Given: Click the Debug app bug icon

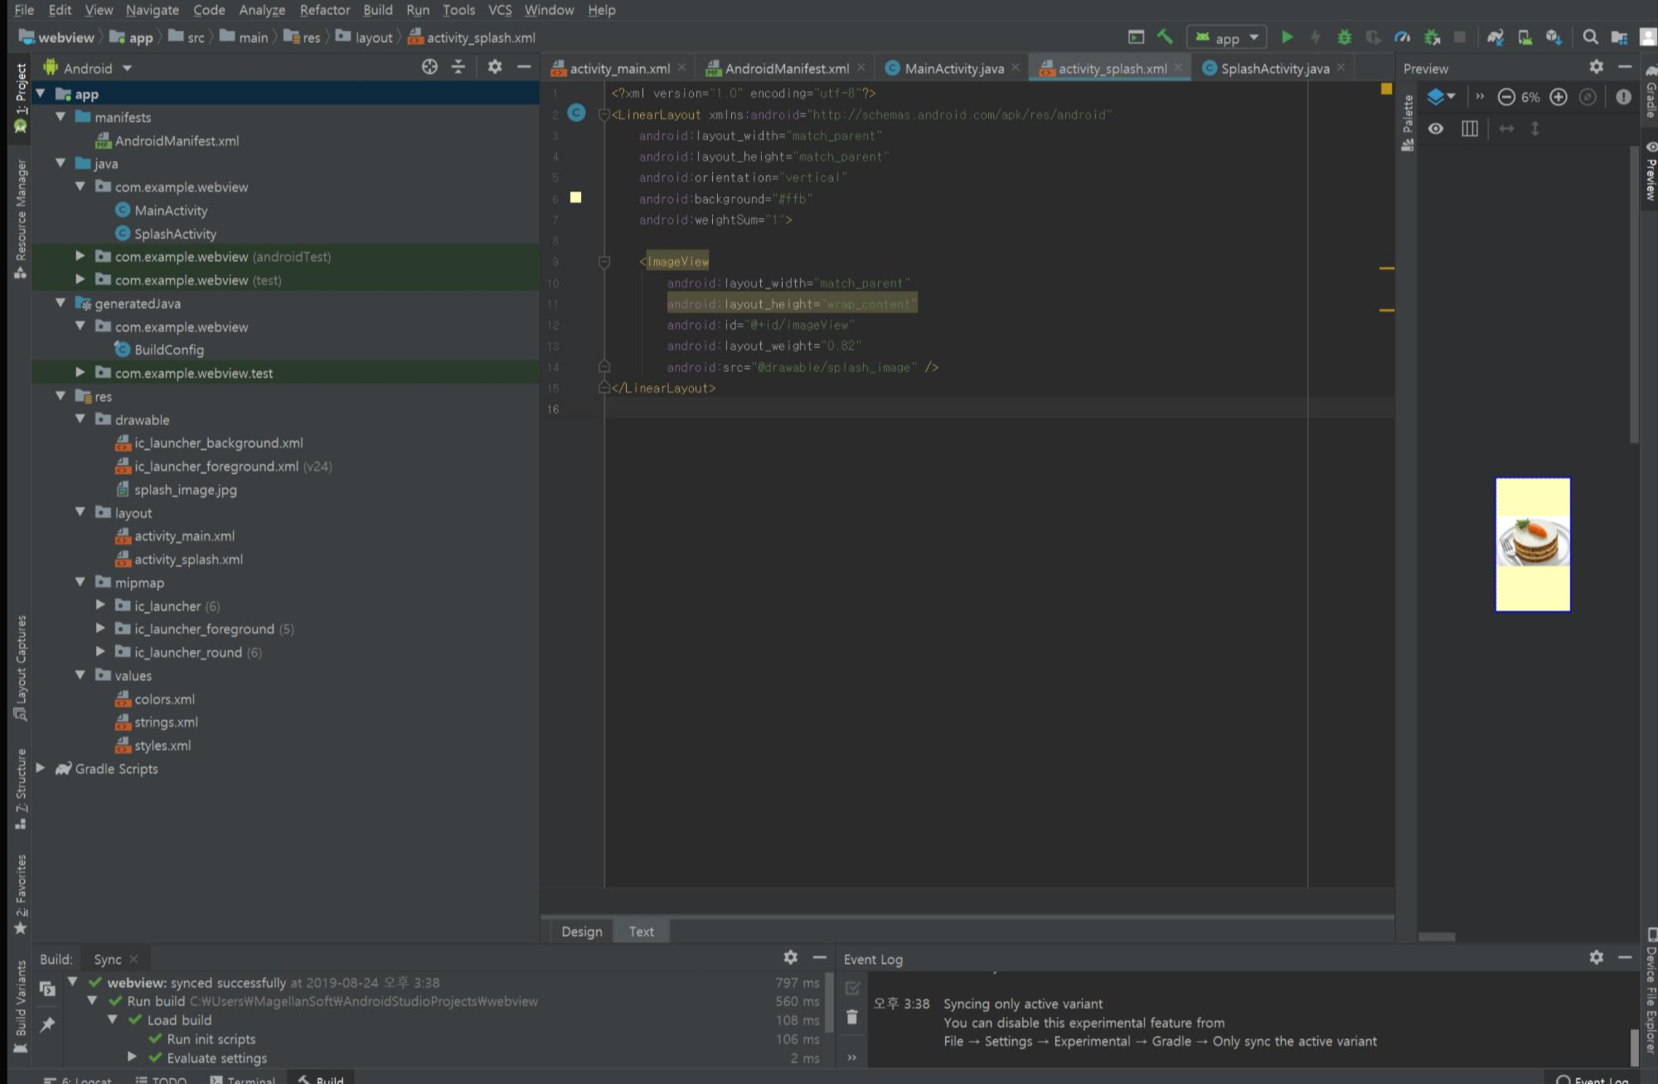Looking at the screenshot, I should [1344, 37].
